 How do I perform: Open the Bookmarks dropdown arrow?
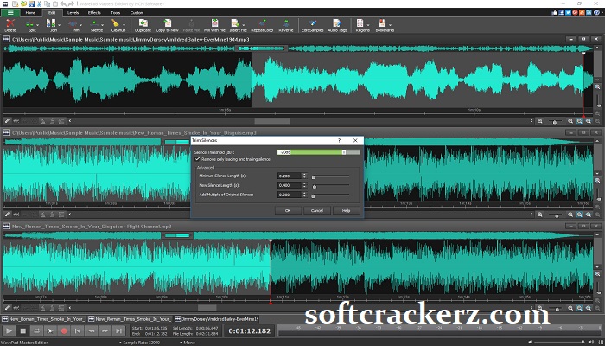coord(390,25)
